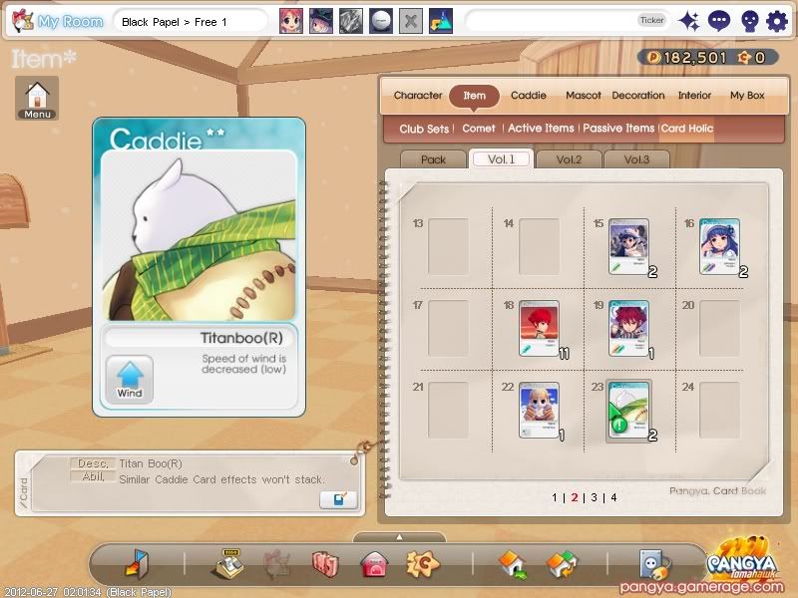Click the greyed-out icon beside the cash register
The width and height of the screenshot is (798, 598).
[277, 563]
